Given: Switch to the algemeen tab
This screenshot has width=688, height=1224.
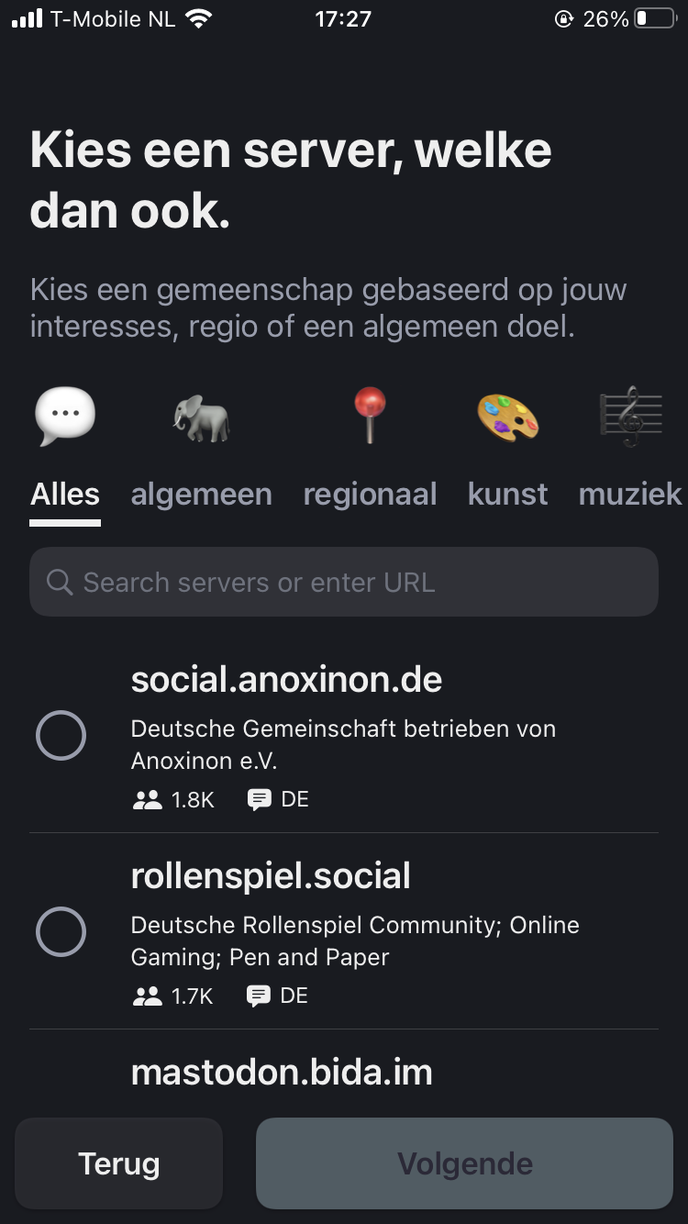Looking at the screenshot, I should 201,495.
